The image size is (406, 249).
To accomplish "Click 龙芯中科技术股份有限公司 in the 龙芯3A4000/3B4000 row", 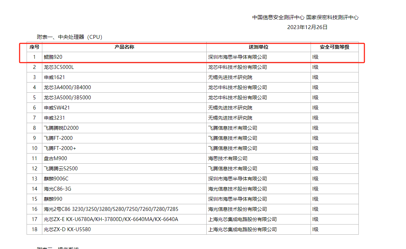I will coord(237,87).
